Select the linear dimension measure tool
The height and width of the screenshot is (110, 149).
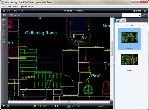tap(4, 20)
